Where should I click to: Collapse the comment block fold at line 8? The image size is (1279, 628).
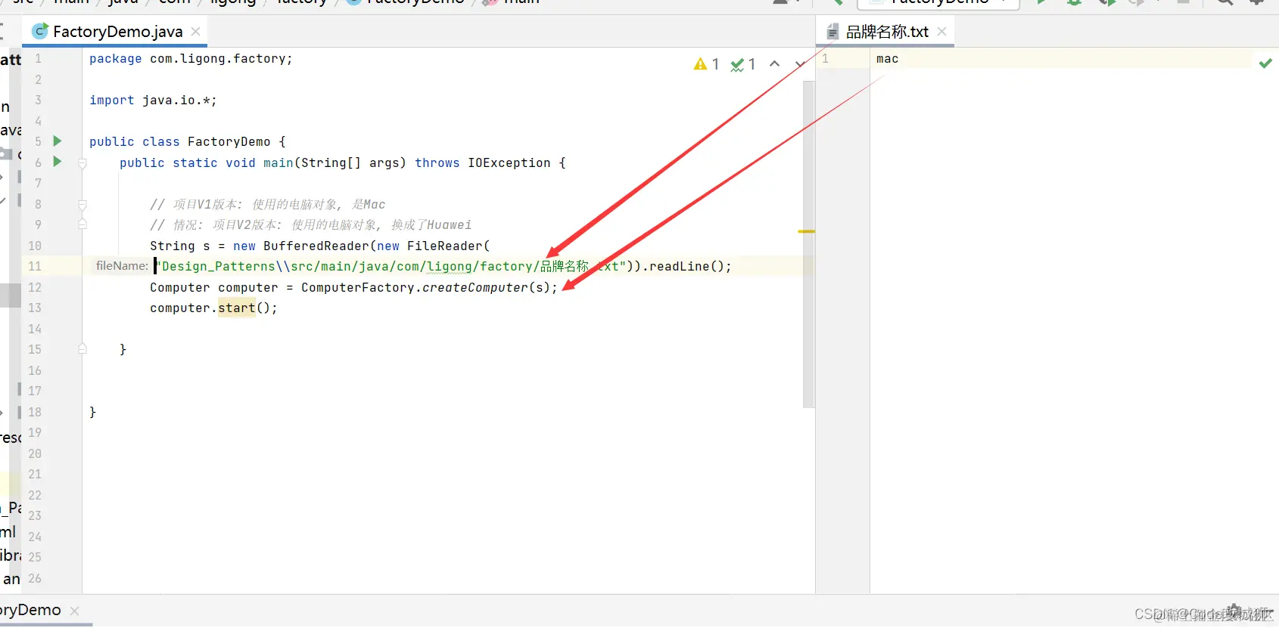click(x=82, y=205)
